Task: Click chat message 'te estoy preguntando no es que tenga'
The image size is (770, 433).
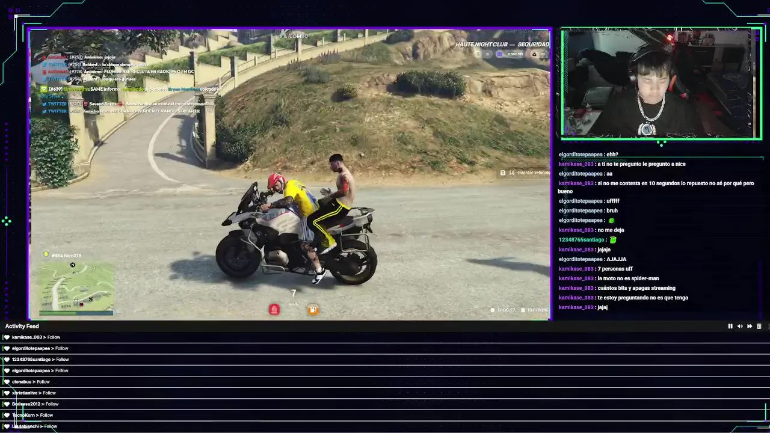Action: 642,298
